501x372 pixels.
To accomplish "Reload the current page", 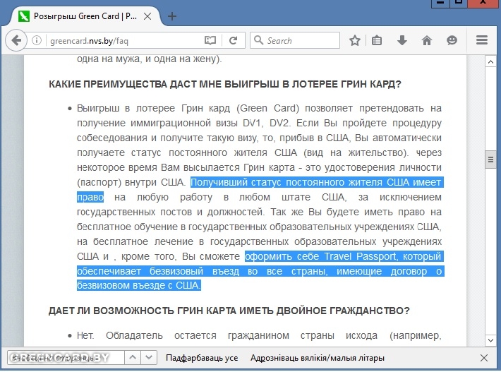I will pyautogui.click(x=231, y=40).
